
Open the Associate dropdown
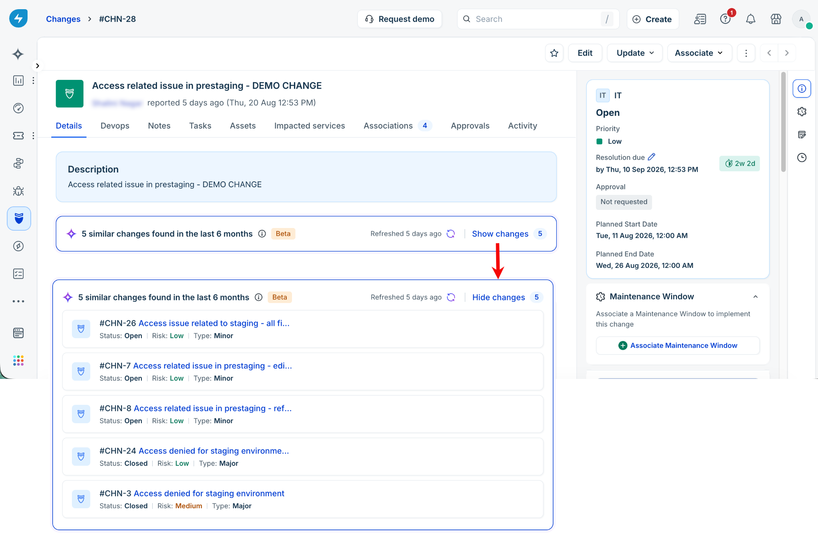pyautogui.click(x=699, y=53)
